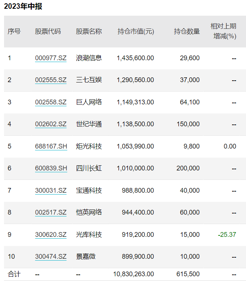
Task: Click the 相对上期增减(%) column header
Action: (x=223, y=31)
